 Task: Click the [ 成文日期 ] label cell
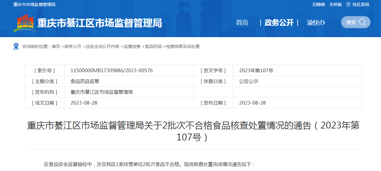(x=45, y=103)
